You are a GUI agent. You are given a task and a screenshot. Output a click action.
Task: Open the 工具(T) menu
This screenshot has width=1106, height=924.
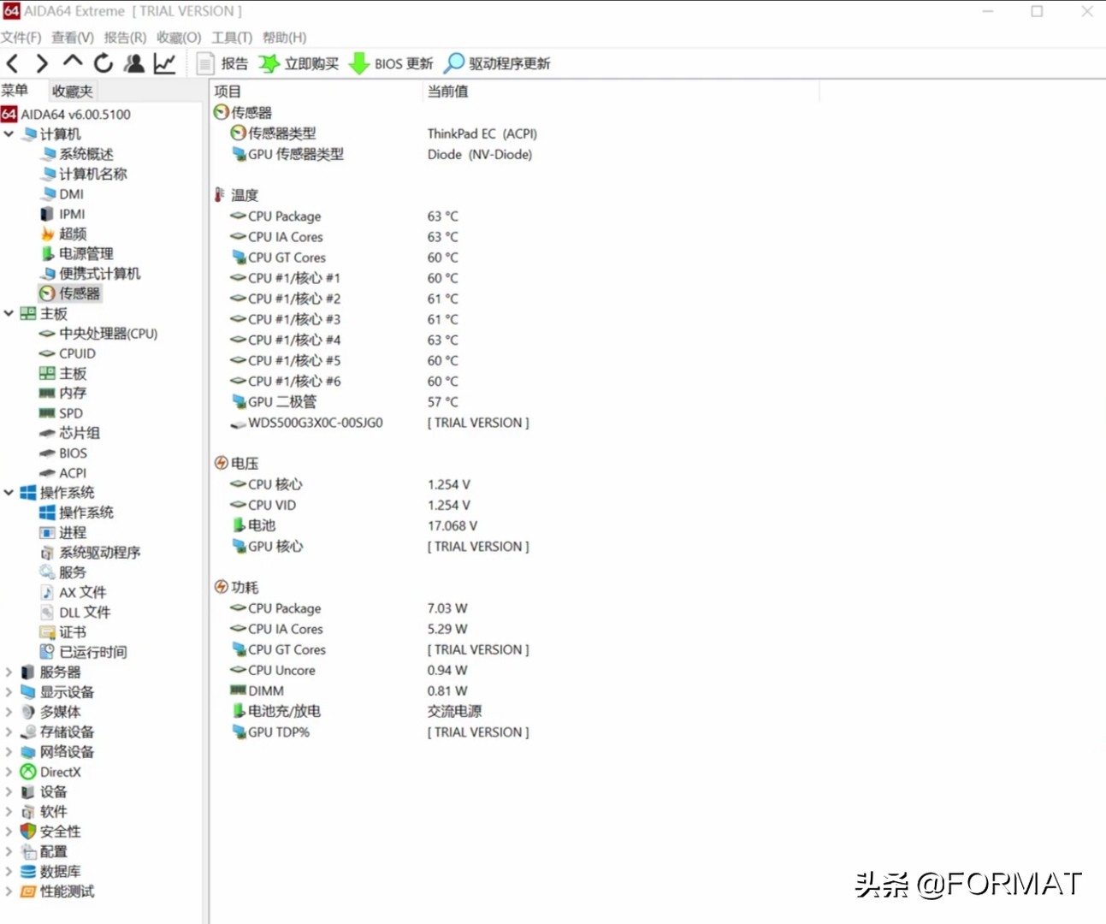232,38
